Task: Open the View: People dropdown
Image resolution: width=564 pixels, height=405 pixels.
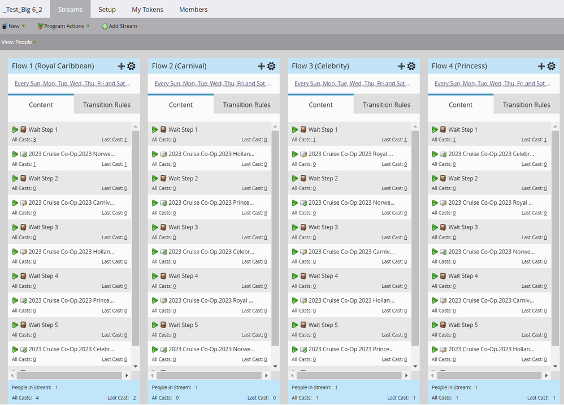Action: coord(18,42)
